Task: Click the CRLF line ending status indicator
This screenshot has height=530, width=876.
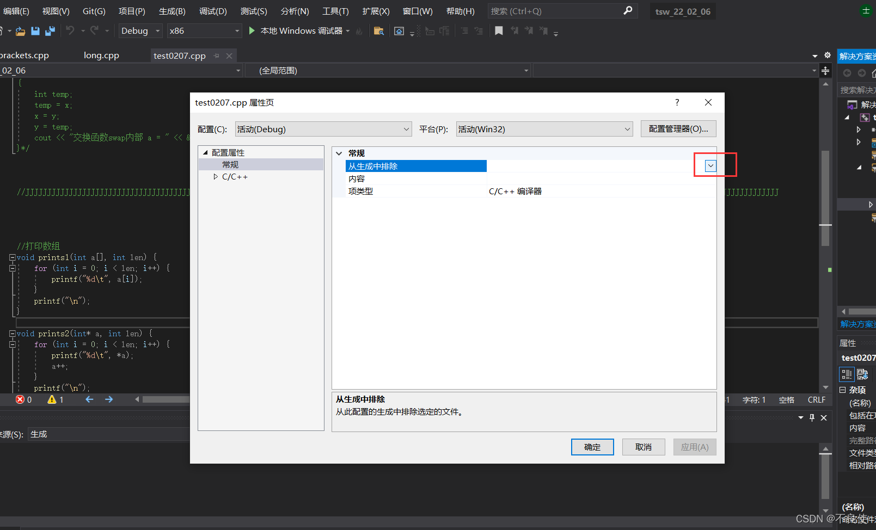Action: point(816,399)
